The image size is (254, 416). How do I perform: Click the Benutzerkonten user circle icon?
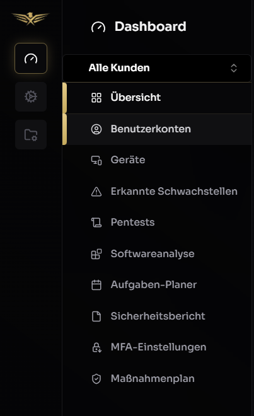point(96,129)
